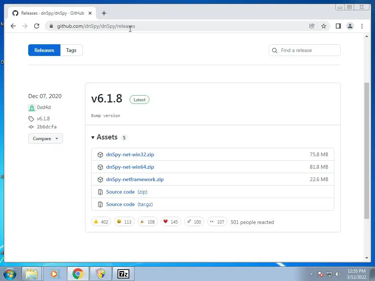The height and width of the screenshot is (281, 375).
Task: Click package icon for dnSpy-net-win64.zip
Action: [x=100, y=167]
